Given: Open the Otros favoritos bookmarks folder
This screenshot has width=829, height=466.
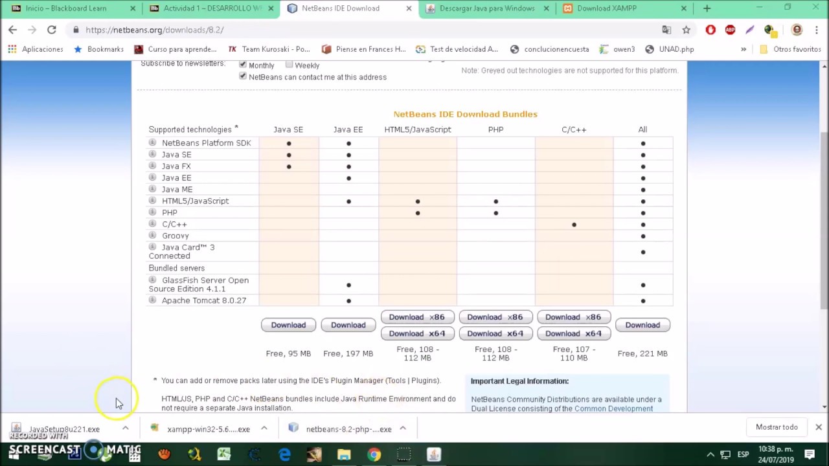Looking at the screenshot, I should tap(790, 49).
